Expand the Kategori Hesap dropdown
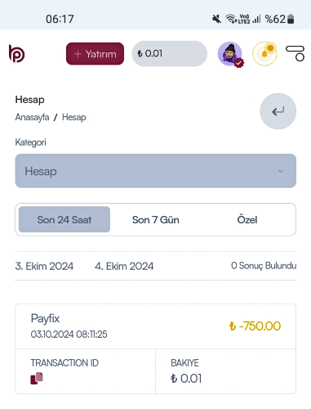This screenshot has height=409, width=311. [x=155, y=171]
